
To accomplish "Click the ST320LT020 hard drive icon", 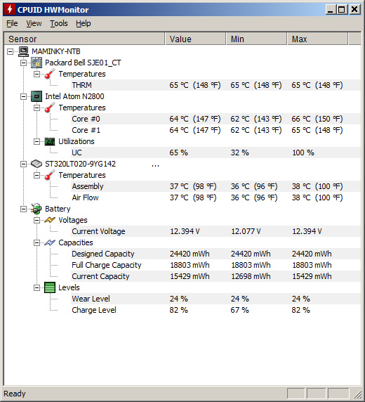I will point(36,164).
